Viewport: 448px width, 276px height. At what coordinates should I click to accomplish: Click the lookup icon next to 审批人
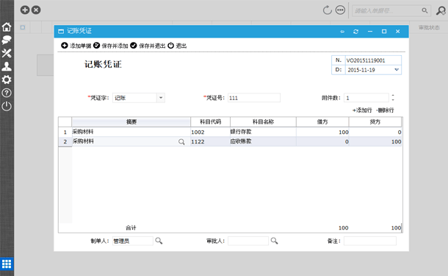click(274, 241)
